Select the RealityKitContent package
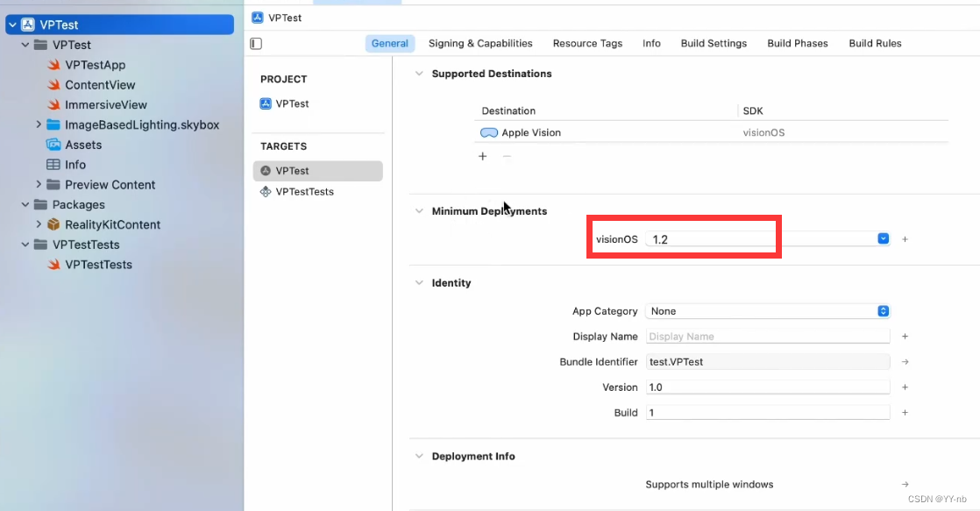The width and height of the screenshot is (980, 511). (112, 224)
